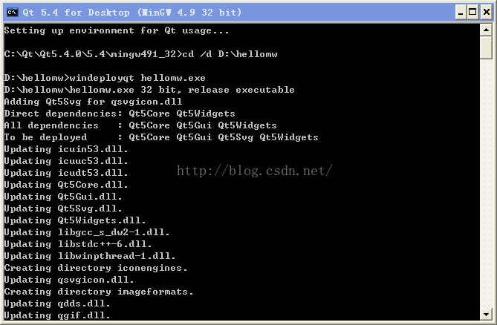Click the "Qt 5.4 for Desktop" title bar

(x=223, y=12)
